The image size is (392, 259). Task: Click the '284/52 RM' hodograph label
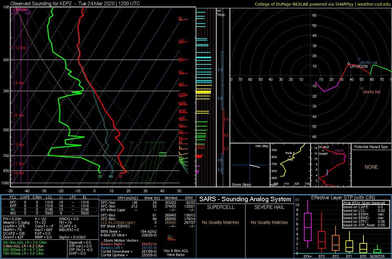(x=371, y=92)
